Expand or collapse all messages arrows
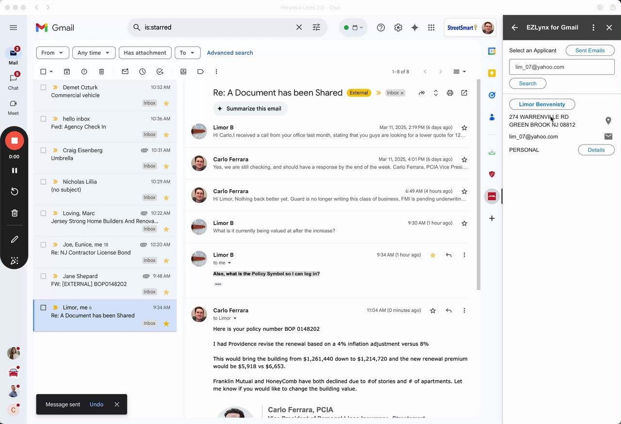The image size is (621, 424). 436,93
